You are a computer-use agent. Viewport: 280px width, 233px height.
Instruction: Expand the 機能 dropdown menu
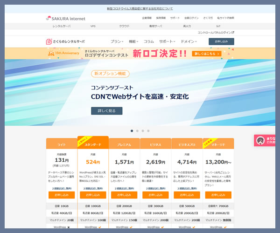[133, 41]
